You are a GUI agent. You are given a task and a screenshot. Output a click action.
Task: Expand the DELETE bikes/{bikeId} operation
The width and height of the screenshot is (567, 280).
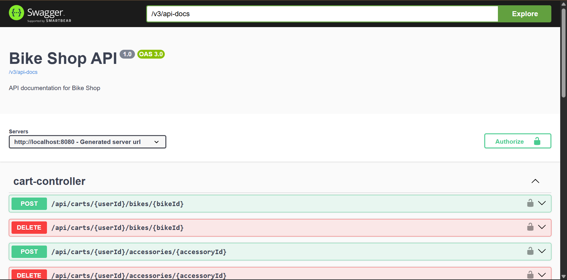[x=542, y=227]
